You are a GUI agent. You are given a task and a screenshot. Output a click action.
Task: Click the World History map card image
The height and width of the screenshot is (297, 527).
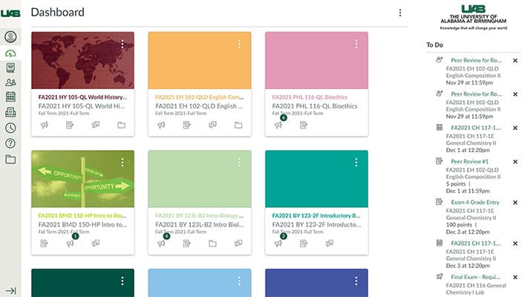click(x=82, y=61)
